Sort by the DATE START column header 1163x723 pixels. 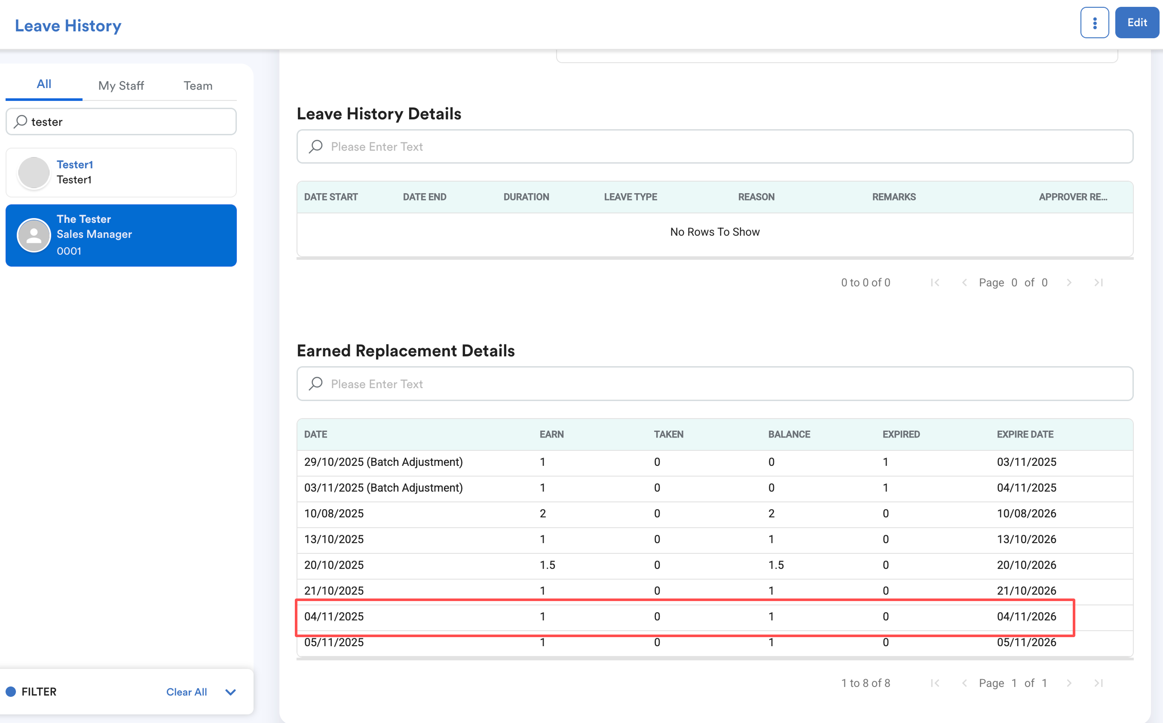[331, 197]
